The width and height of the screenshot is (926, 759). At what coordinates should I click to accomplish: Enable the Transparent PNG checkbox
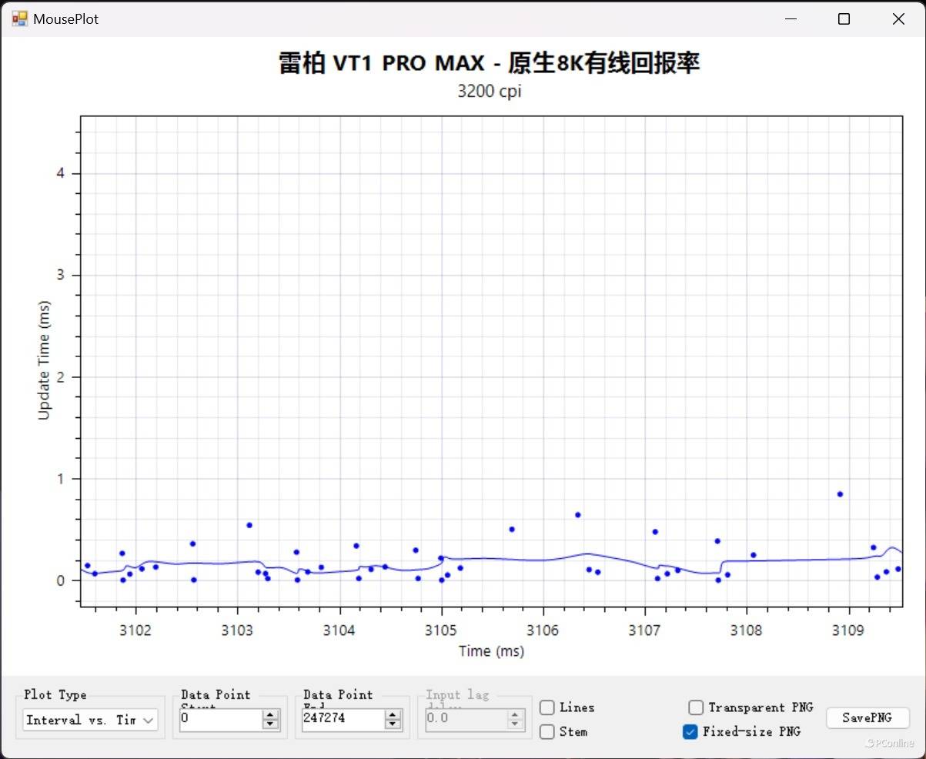pos(696,707)
